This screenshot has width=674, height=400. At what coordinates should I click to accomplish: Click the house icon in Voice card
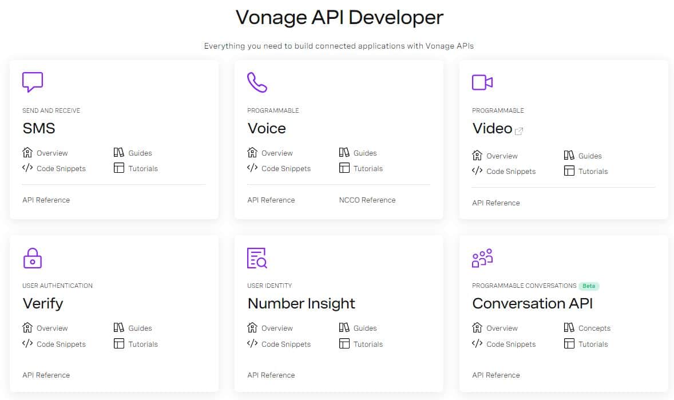[252, 152]
